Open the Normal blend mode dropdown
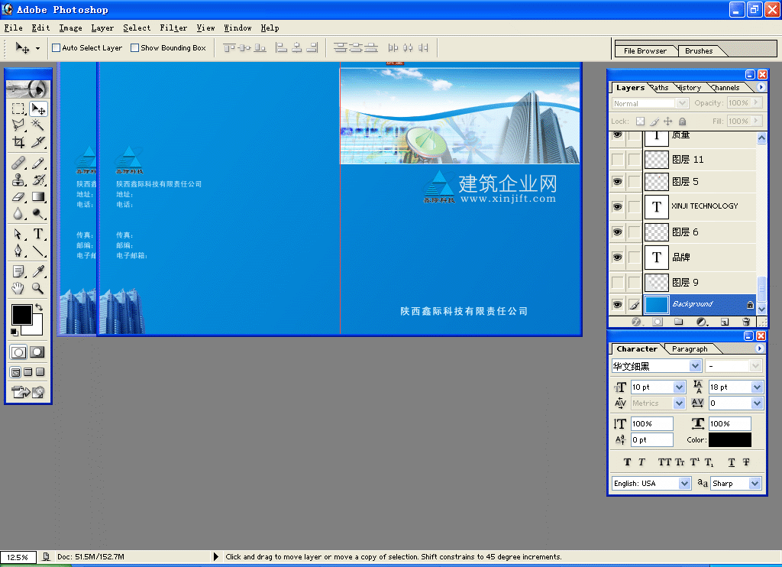 (x=682, y=103)
